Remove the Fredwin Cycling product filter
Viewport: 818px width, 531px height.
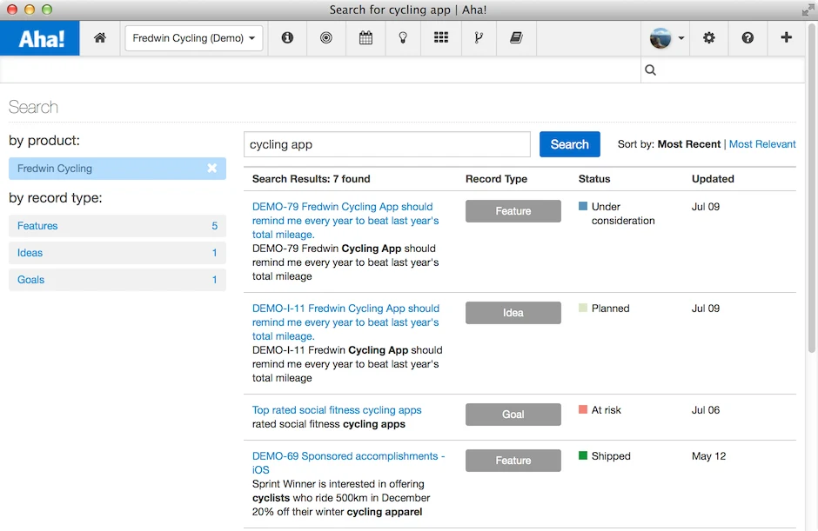(211, 168)
